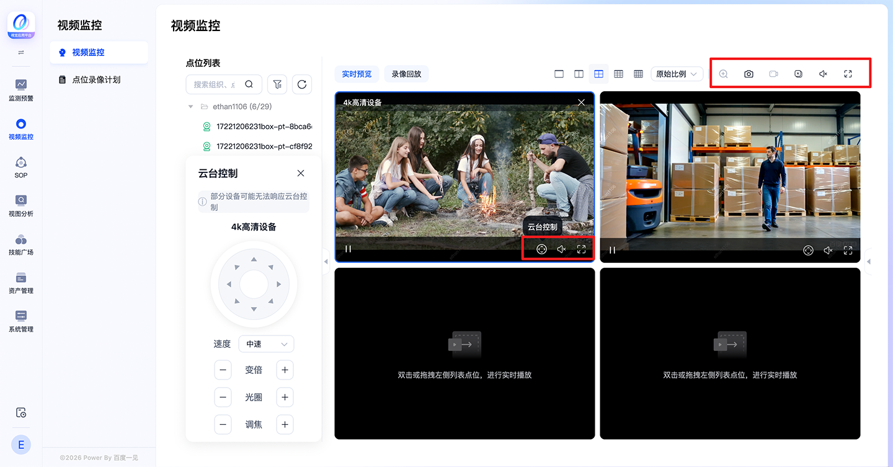
Task: Enter fullscreen from the top toolbar
Action: [x=848, y=74]
